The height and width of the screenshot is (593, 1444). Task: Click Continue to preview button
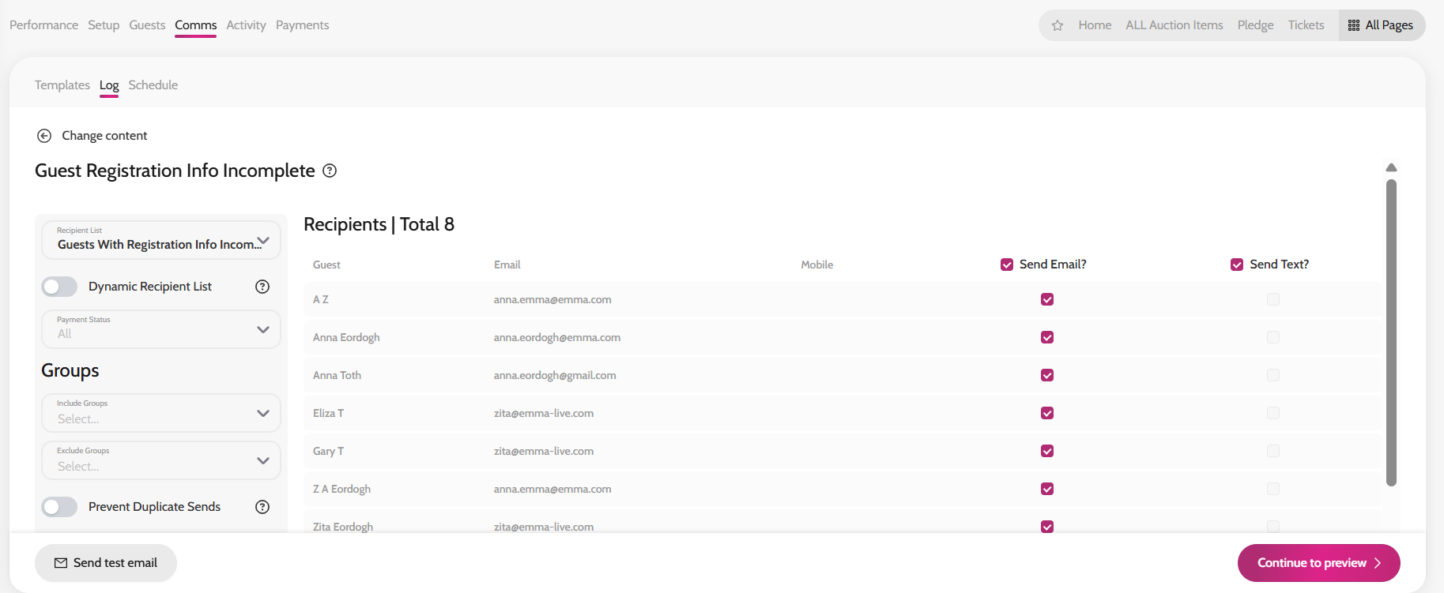[1319, 563]
